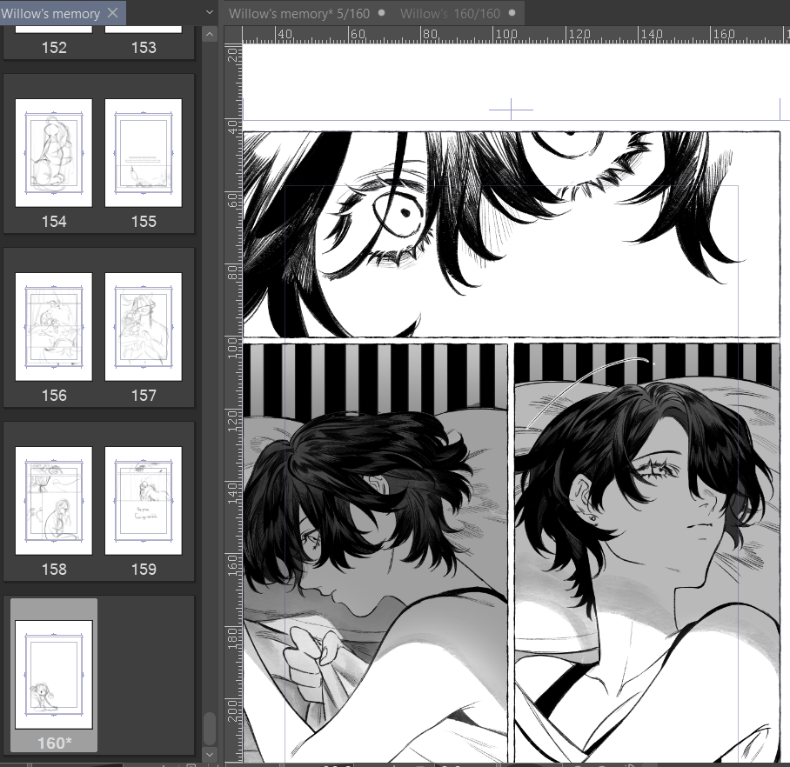Screen dimensions: 790x767
Task: Open the page manager tab list chevron
Action: [x=209, y=13]
